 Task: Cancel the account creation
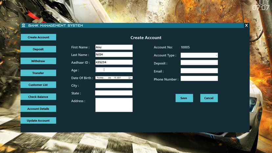209,98
